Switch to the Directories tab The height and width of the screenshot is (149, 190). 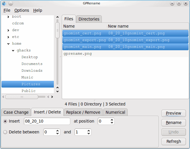point(89,19)
